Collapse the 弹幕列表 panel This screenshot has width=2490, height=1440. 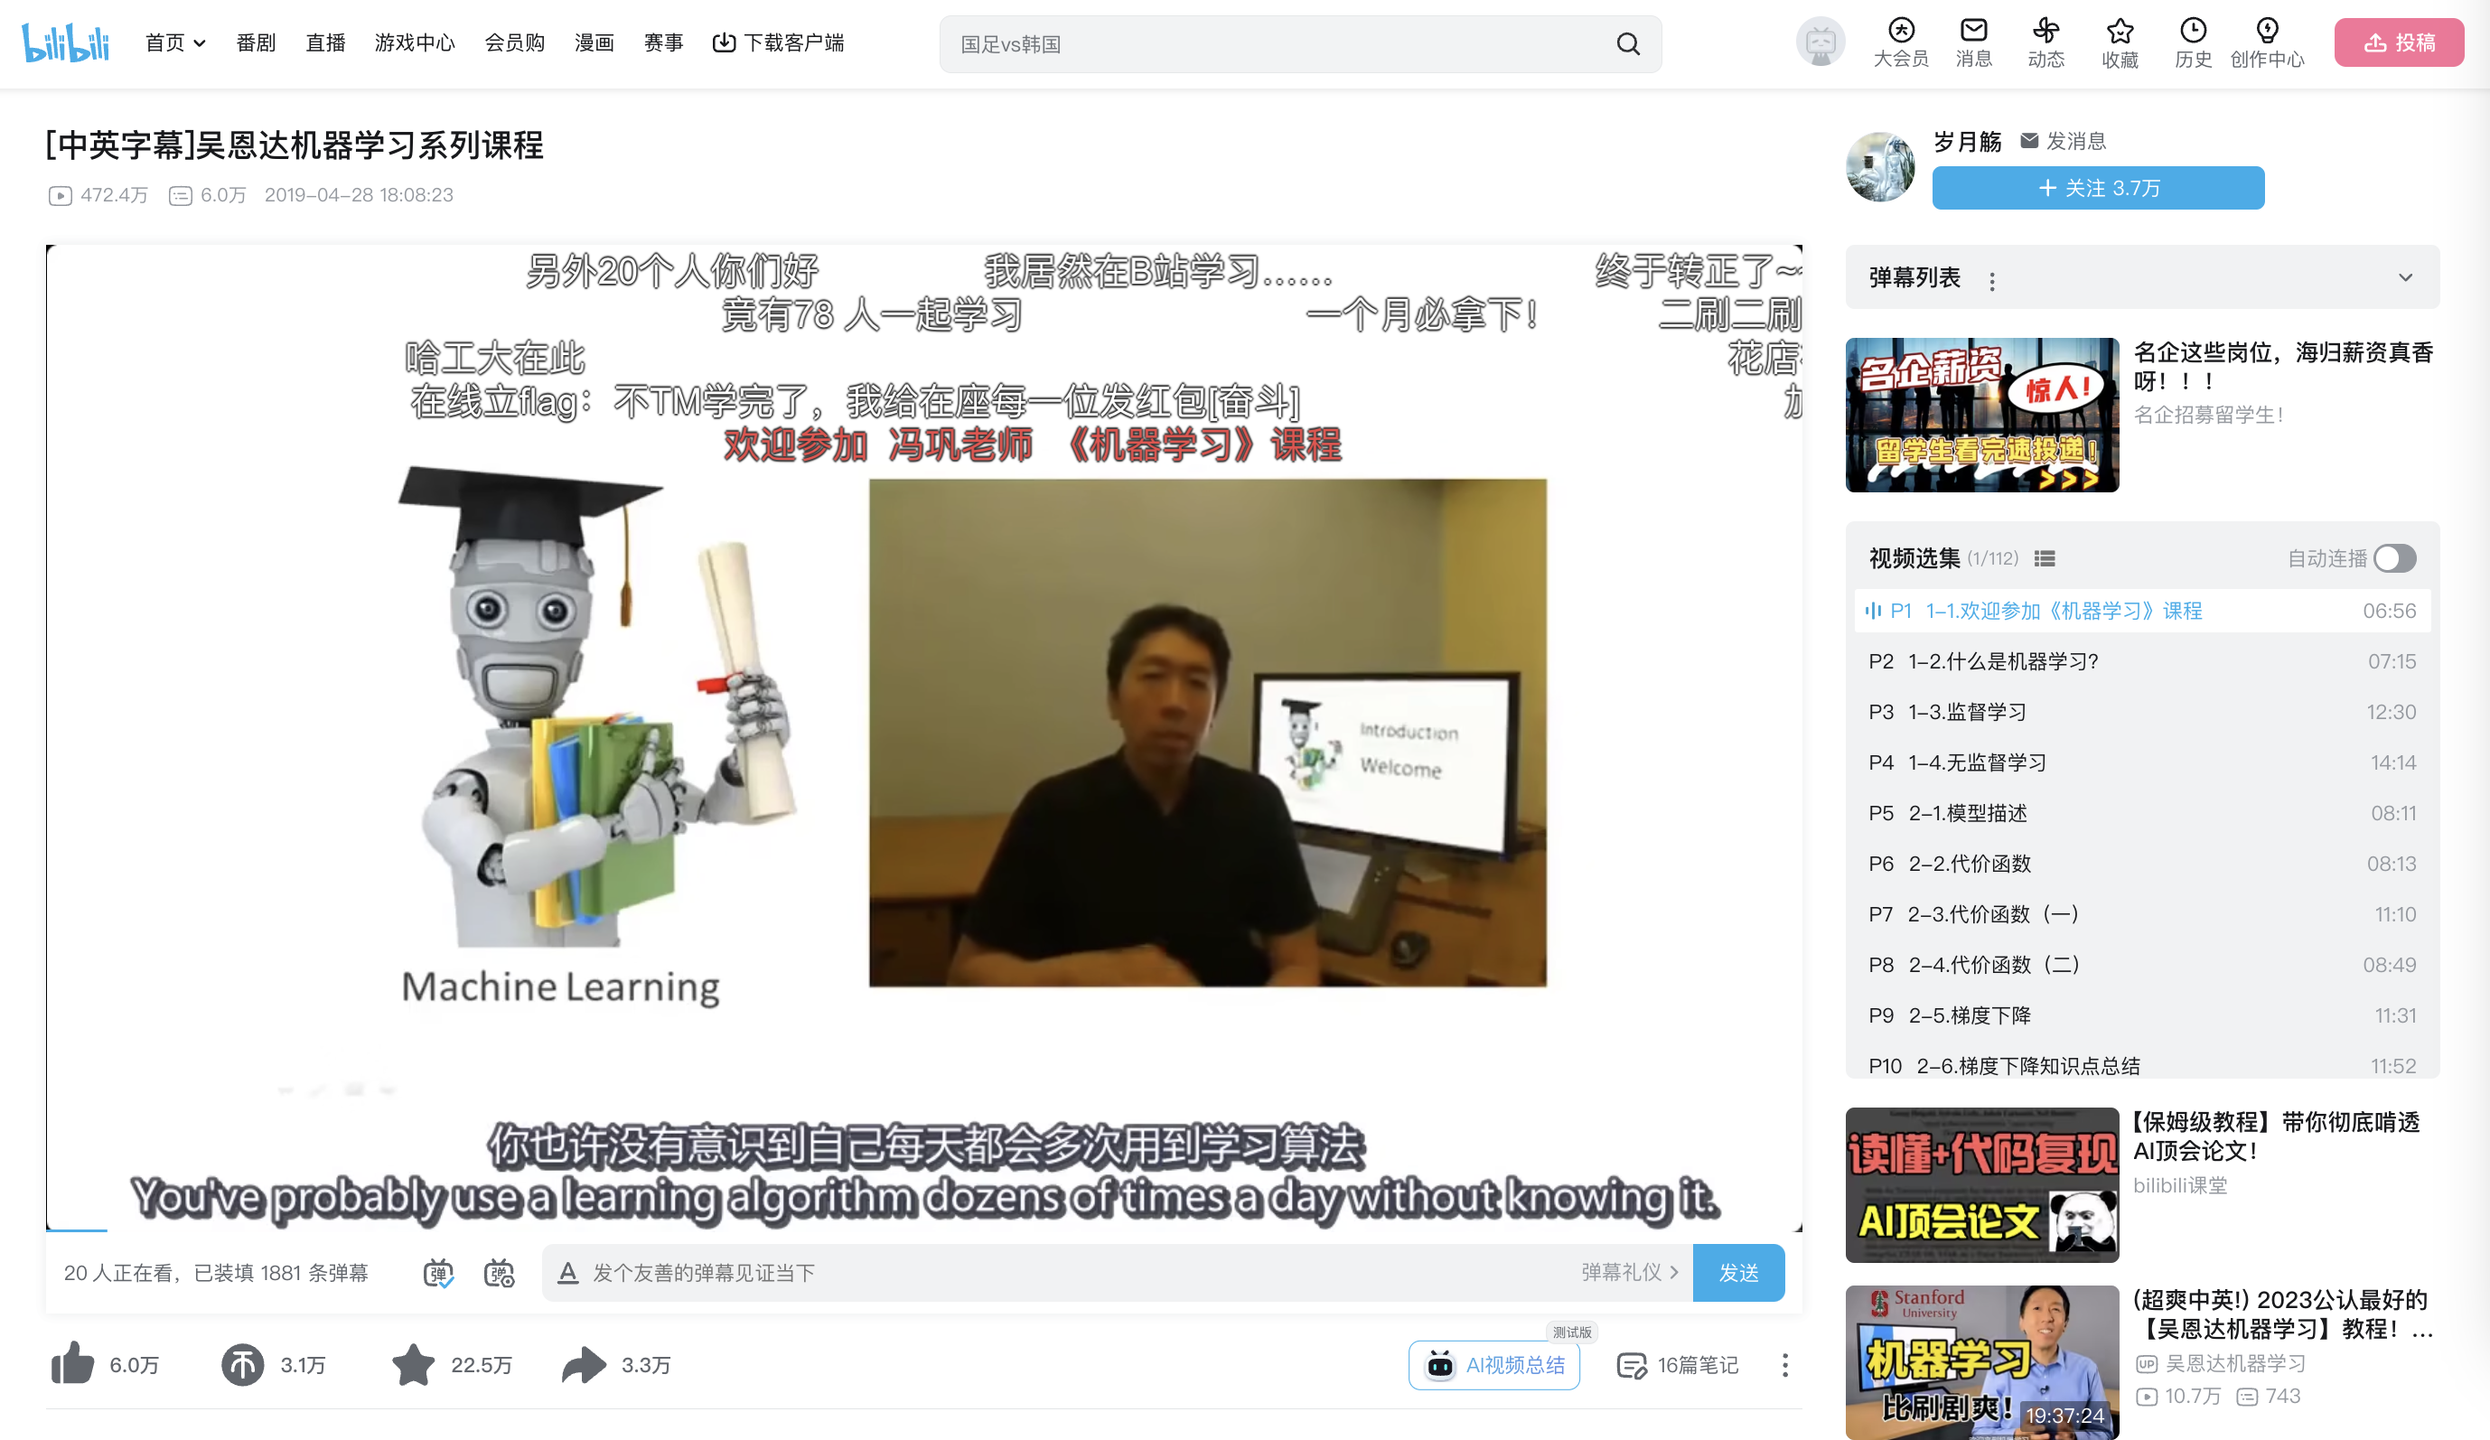(2405, 277)
